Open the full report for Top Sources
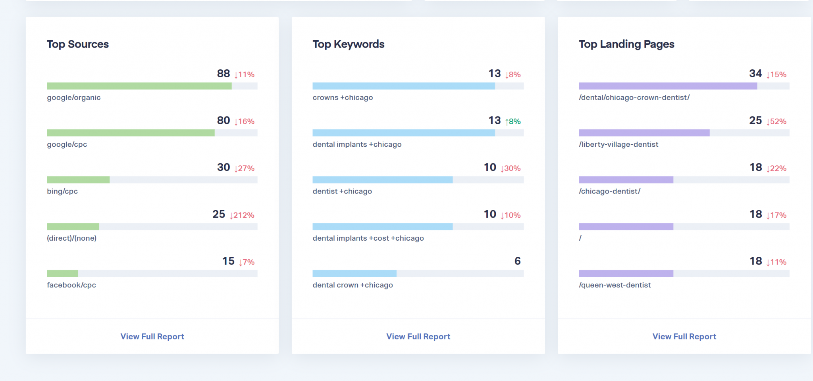Viewport: 813px width, 381px height. (x=152, y=336)
